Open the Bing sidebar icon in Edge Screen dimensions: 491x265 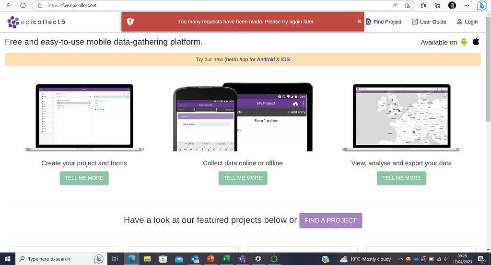click(481, 6)
